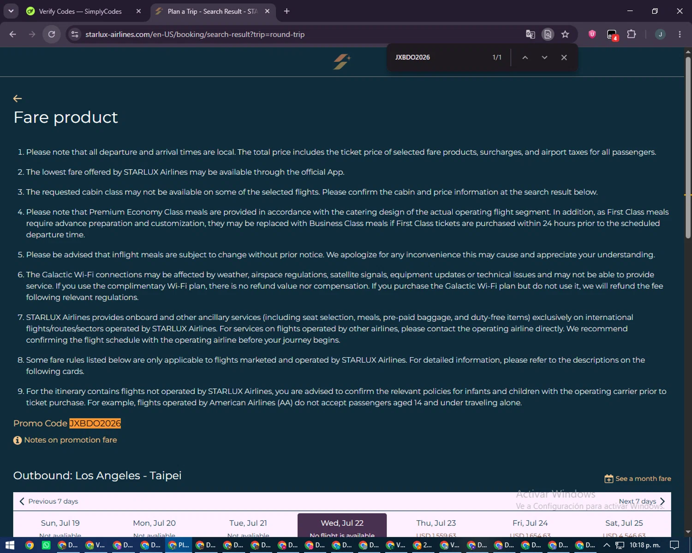Click the Fare product heading
The image size is (692, 553).
[66, 118]
